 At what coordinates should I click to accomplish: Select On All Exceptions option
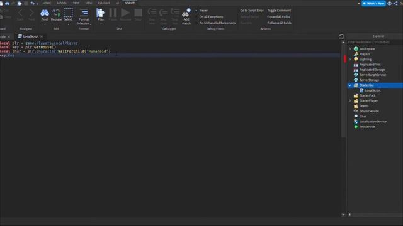click(x=211, y=17)
